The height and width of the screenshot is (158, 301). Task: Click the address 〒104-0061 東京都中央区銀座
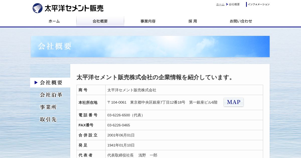point(162,102)
